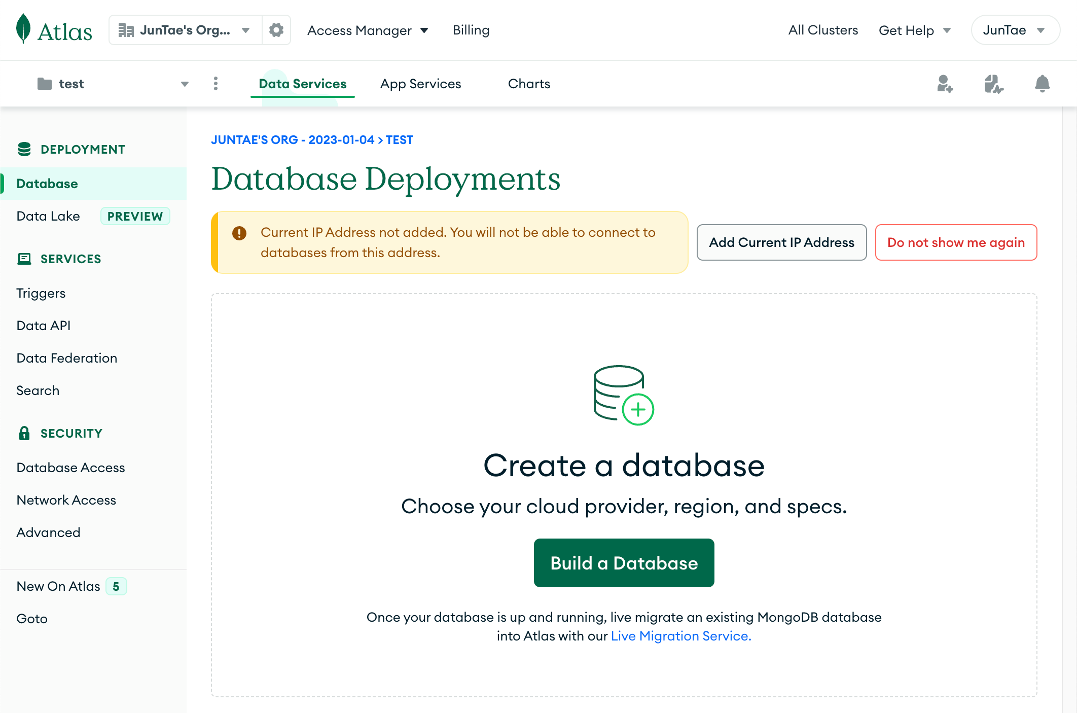Open the project activity feed icon
1077x713 pixels.
click(x=993, y=84)
